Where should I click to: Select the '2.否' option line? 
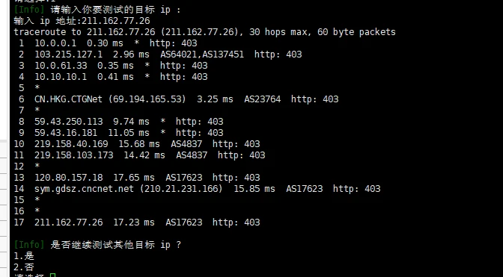[24, 267]
